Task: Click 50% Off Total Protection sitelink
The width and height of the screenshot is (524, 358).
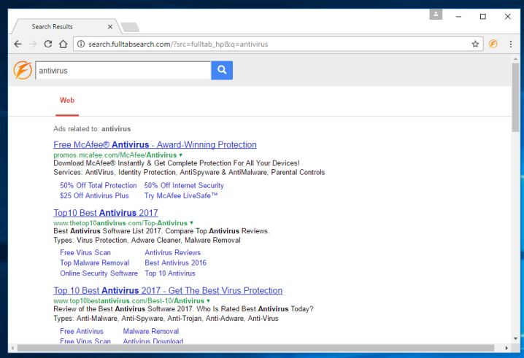Action: click(x=99, y=185)
